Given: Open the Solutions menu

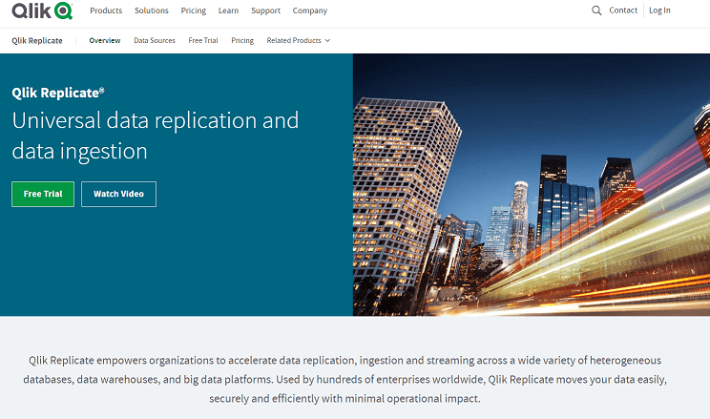Looking at the screenshot, I should pyautogui.click(x=151, y=10).
